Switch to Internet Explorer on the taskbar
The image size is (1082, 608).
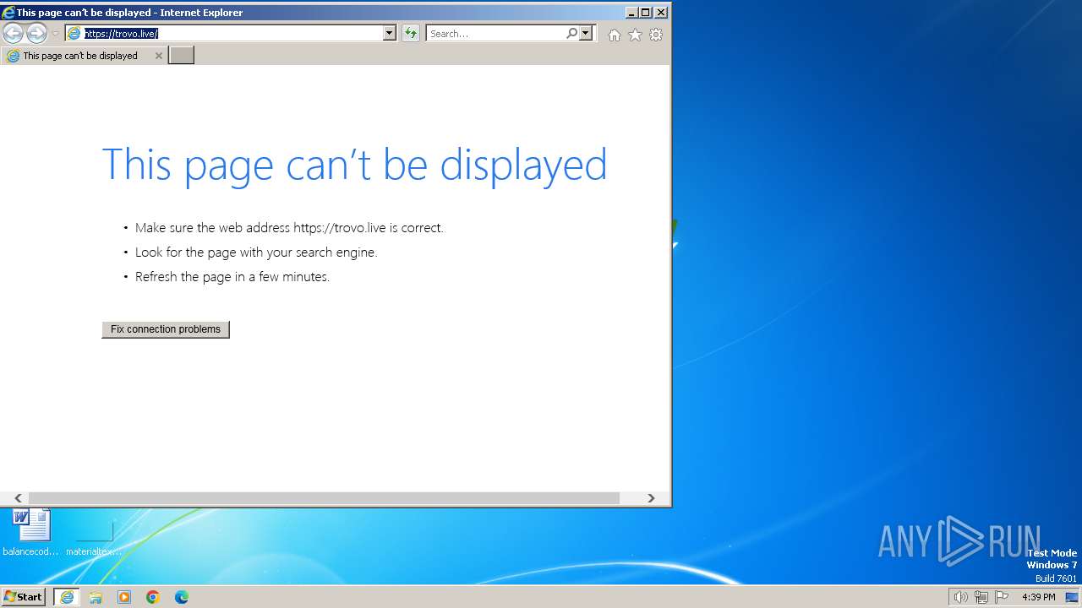[67, 597]
